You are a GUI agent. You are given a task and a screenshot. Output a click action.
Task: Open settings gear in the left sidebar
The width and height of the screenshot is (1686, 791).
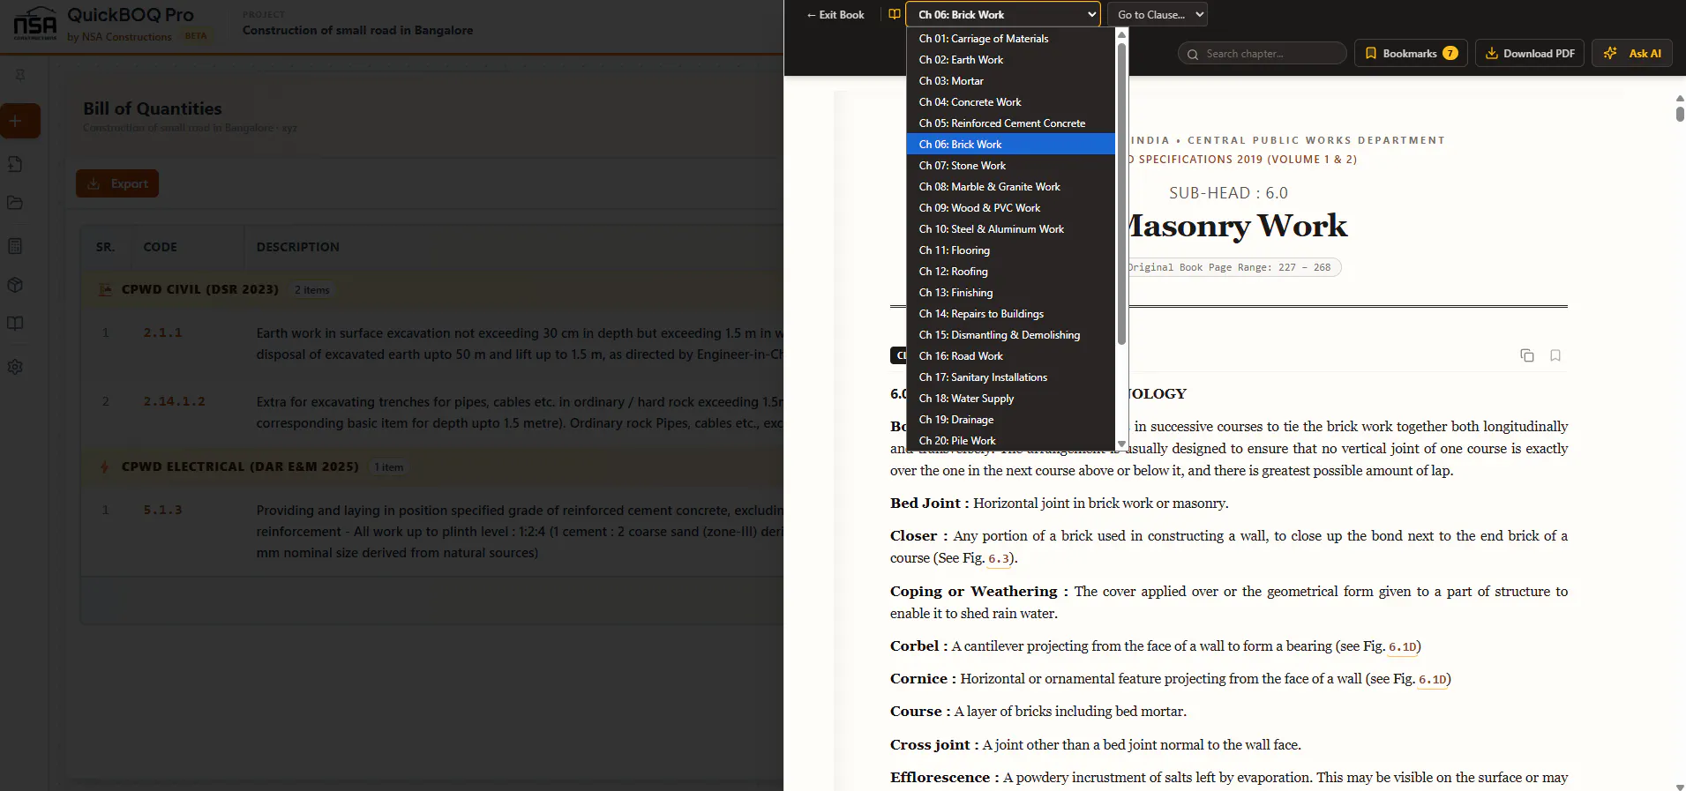coord(15,367)
